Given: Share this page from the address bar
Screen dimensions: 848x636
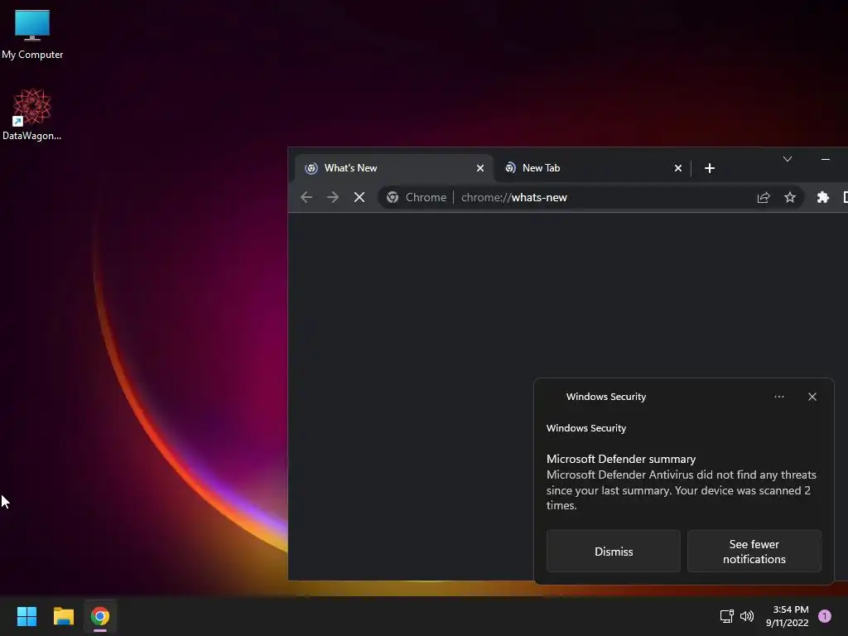Looking at the screenshot, I should click(763, 197).
